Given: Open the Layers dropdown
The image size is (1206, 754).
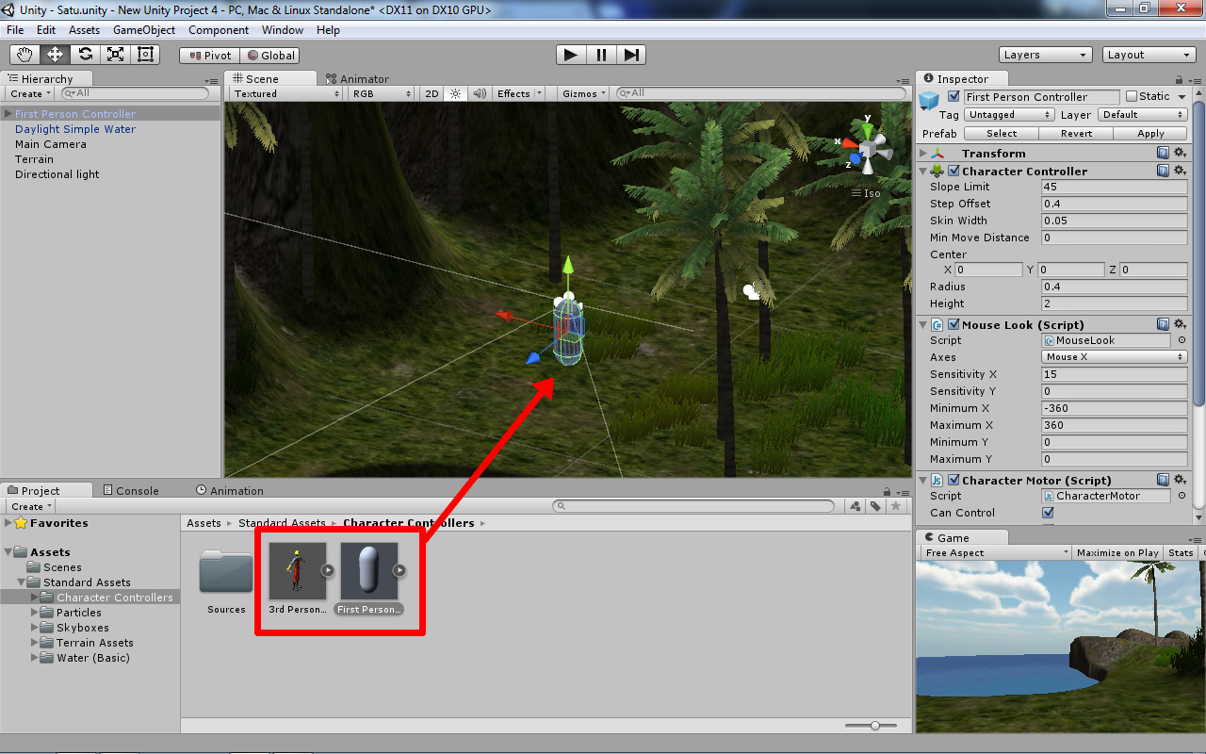Looking at the screenshot, I should click(x=1045, y=55).
